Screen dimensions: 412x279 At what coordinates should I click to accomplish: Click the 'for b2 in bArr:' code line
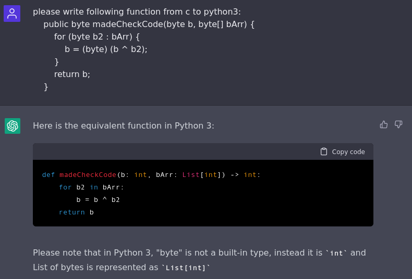(x=91, y=187)
